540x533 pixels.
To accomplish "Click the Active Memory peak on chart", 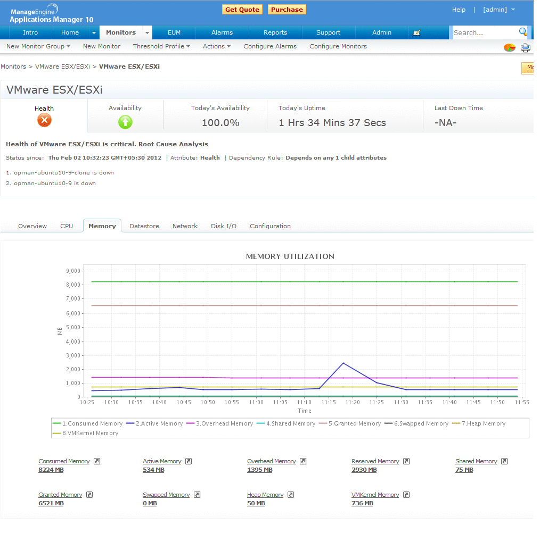I will tap(343, 363).
